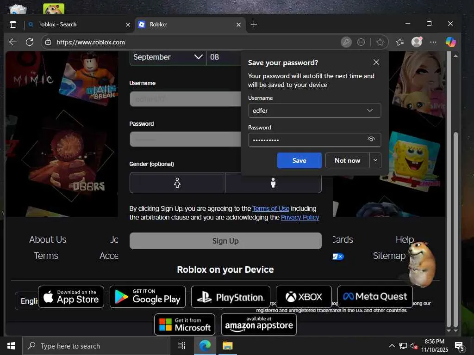Reveal the saved password with eye icon
This screenshot has height=355, width=474.
[371, 139]
